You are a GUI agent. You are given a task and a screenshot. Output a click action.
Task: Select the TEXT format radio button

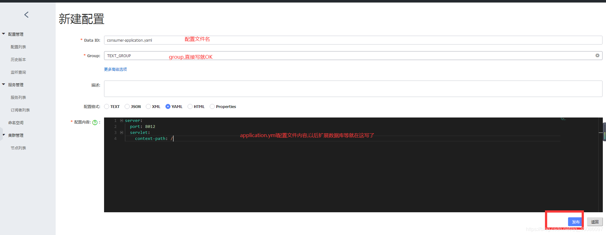(x=107, y=106)
